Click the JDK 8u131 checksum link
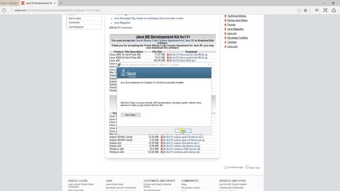 click(126, 28)
